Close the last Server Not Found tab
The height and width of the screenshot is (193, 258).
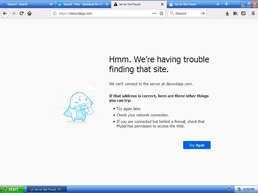point(218,4)
